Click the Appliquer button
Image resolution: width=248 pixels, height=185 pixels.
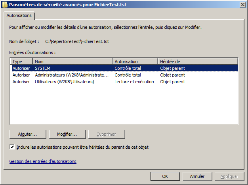[x=229, y=176]
